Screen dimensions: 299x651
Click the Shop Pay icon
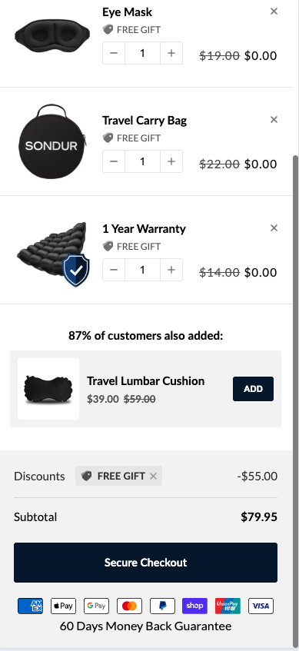click(194, 606)
